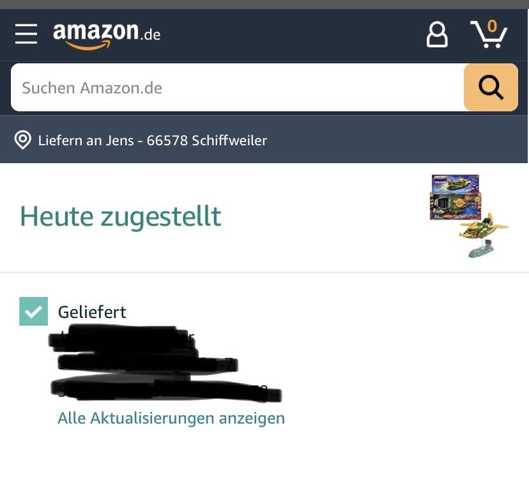
Task: Tap the cart item count zero
Action: pyautogui.click(x=492, y=26)
